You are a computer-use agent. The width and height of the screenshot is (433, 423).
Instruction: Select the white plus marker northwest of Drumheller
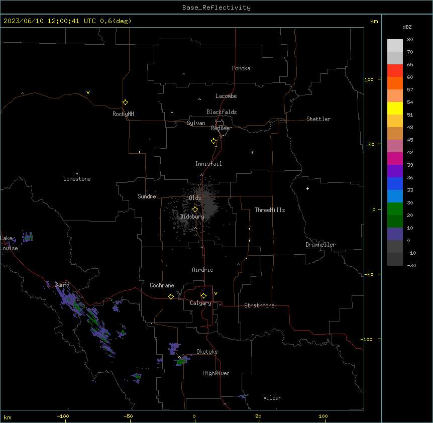pyautogui.click(x=307, y=188)
